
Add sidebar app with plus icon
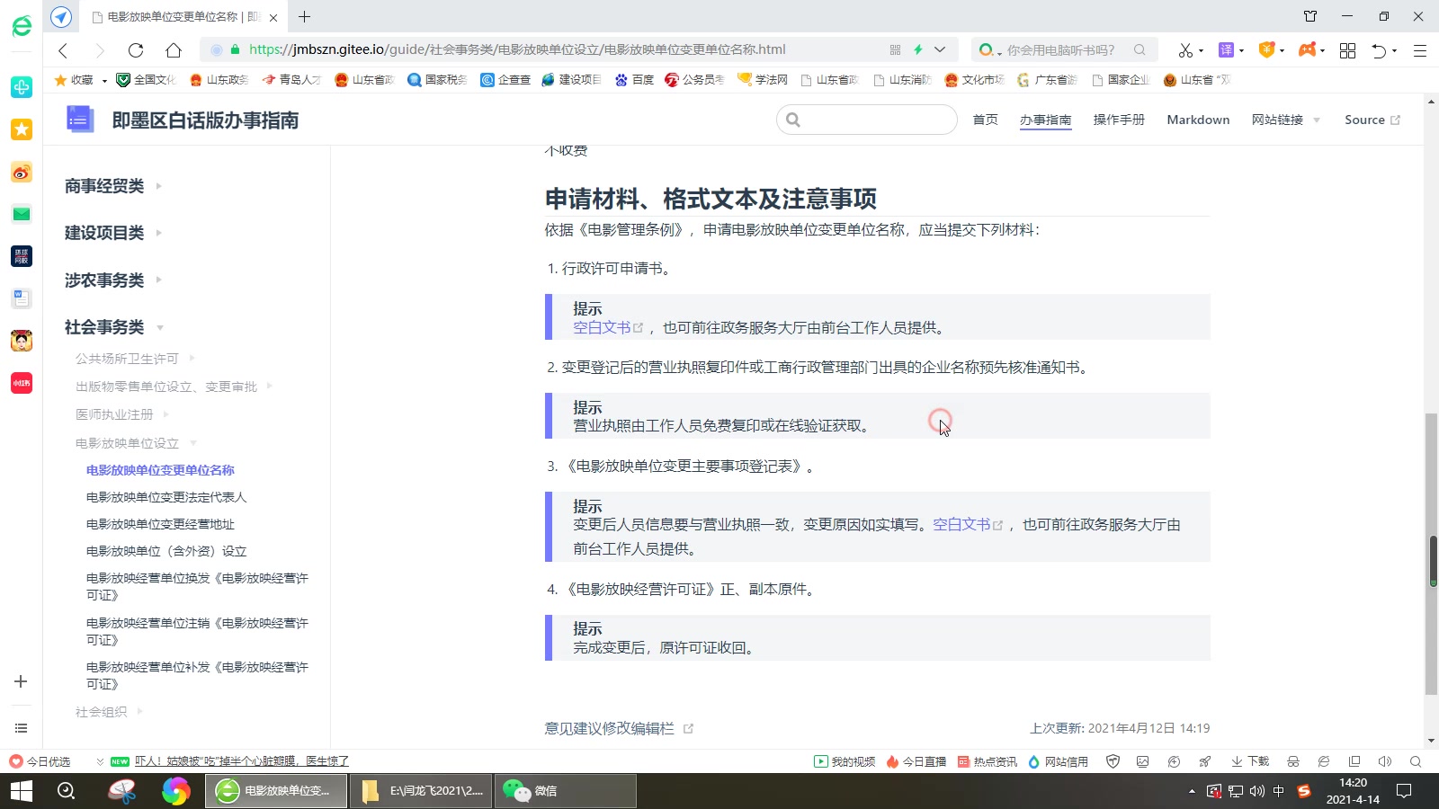point(21,681)
